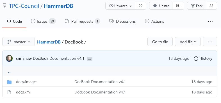Click the 18 days ago timestamp in commit header

(x=179, y=58)
